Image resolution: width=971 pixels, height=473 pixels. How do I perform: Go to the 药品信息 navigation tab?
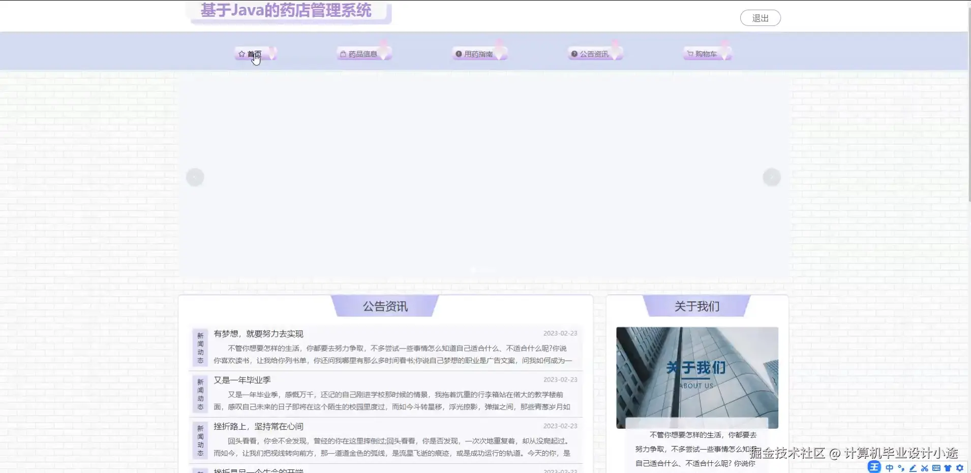[364, 54]
